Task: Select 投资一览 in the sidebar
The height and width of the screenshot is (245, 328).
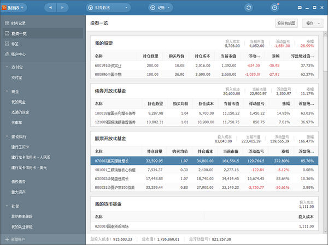Action: click(x=43, y=33)
